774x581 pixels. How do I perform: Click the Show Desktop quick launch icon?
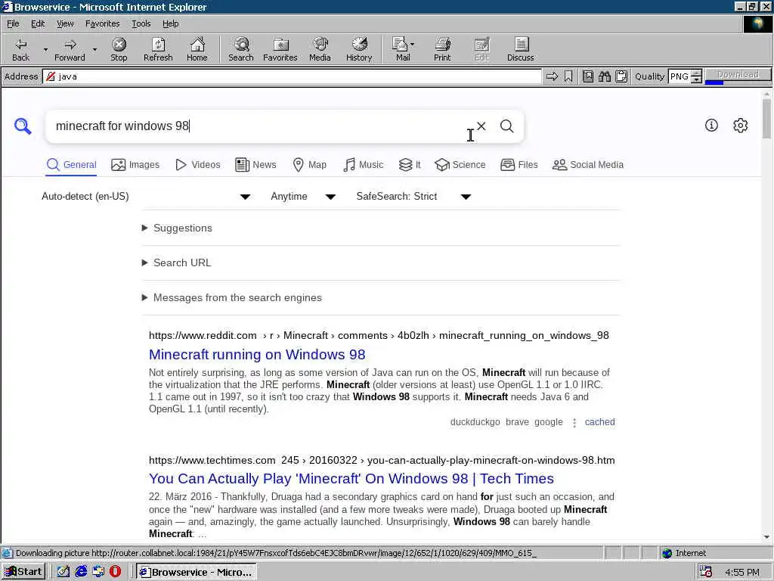point(63,572)
